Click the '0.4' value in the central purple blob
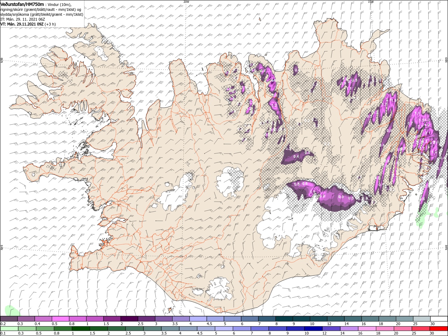This screenshot has height=336, width=448. [x=296, y=156]
